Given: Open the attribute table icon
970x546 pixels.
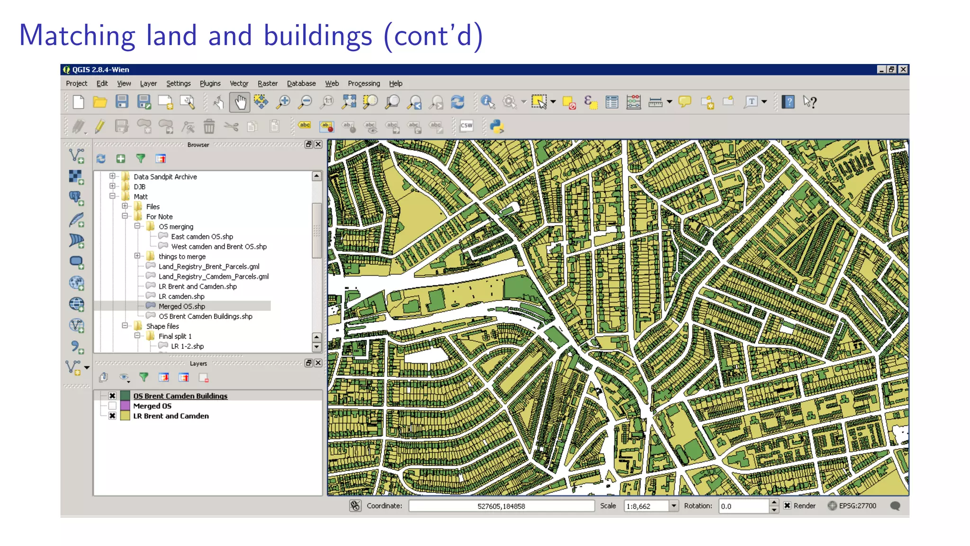Looking at the screenshot, I should click(611, 102).
